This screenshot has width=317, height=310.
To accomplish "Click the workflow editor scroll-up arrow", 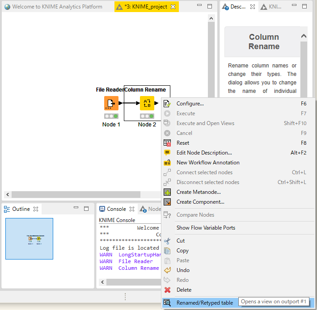I will (x=211, y=19).
